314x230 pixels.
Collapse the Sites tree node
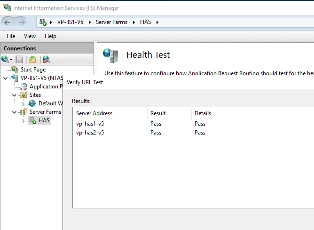coord(15,95)
